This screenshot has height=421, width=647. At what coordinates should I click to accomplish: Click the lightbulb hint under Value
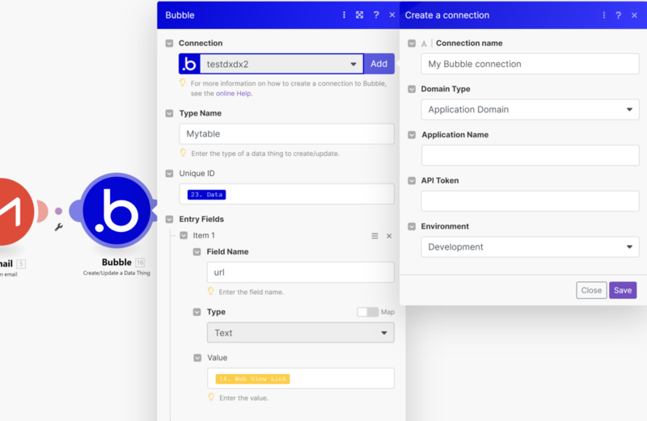(211, 398)
